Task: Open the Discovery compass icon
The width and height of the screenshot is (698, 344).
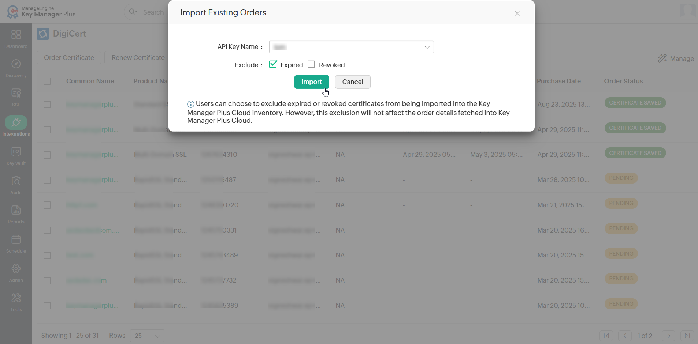Action: 16,64
